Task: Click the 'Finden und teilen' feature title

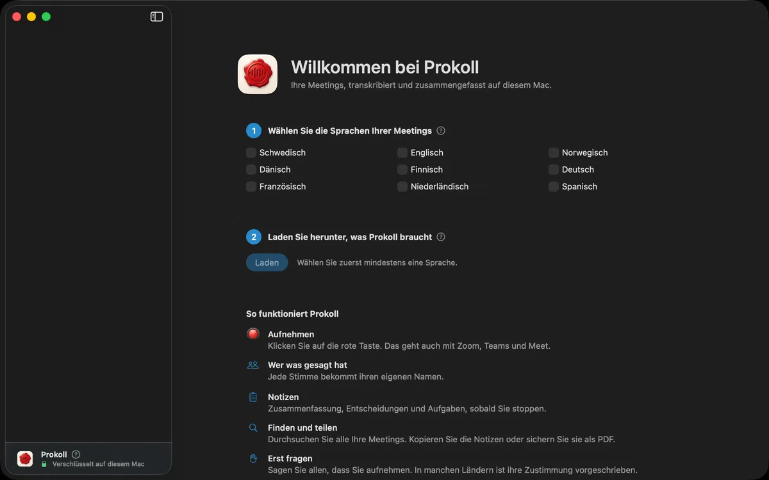Action: 302,428
